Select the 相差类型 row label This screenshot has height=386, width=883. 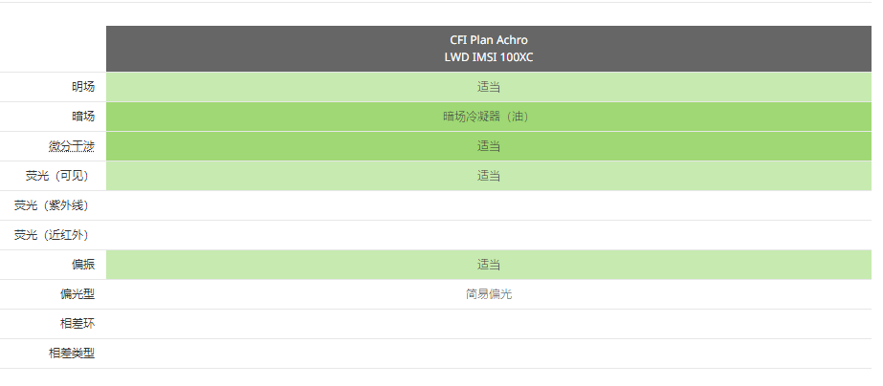point(72,354)
